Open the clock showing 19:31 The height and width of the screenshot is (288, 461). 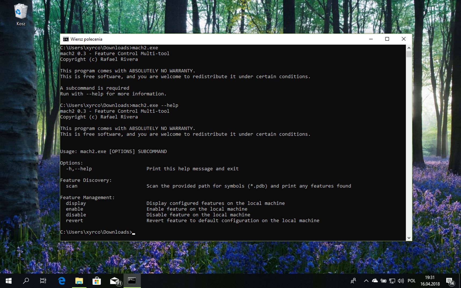430,281
